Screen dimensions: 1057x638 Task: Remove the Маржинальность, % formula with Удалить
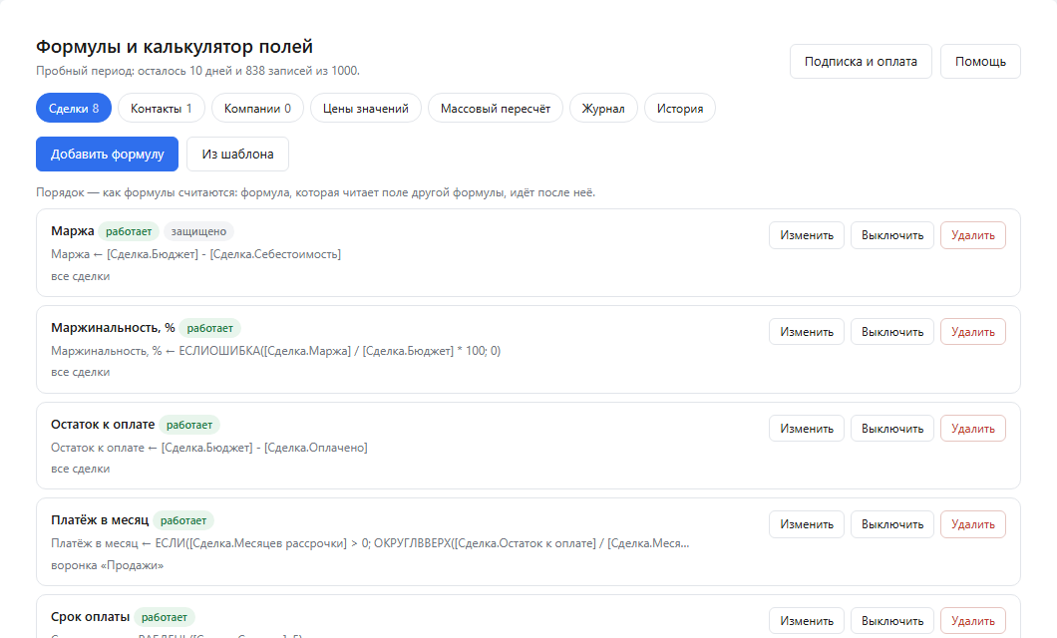tap(973, 332)
